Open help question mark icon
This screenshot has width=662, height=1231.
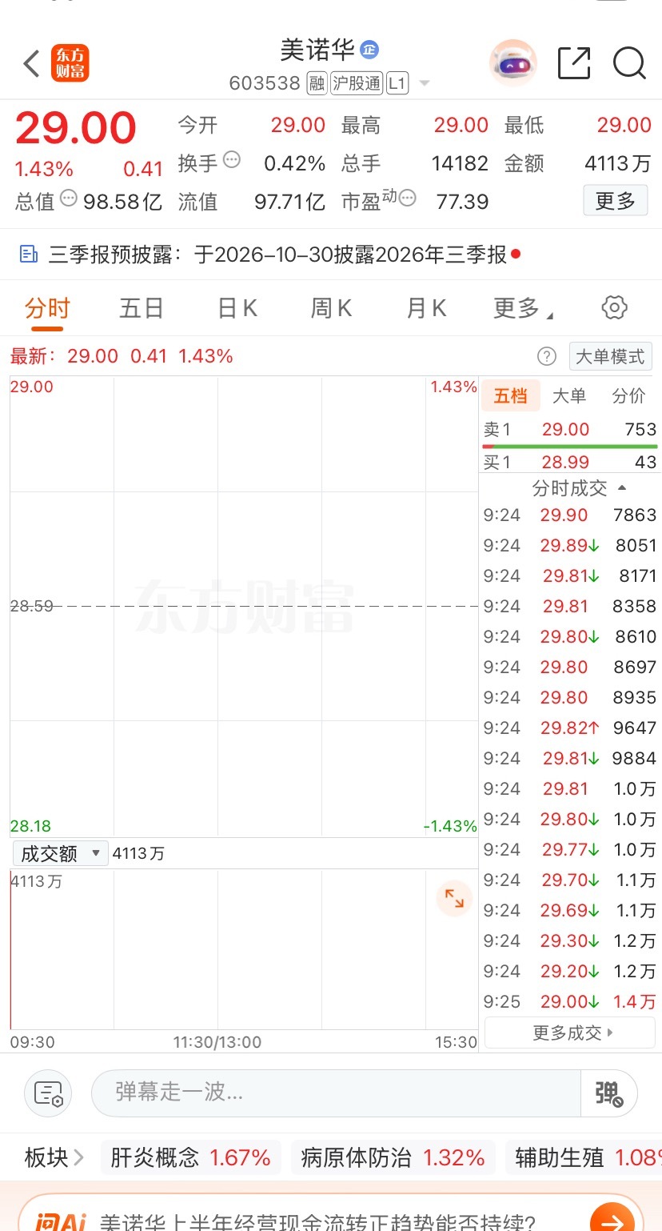click(547, 356)
